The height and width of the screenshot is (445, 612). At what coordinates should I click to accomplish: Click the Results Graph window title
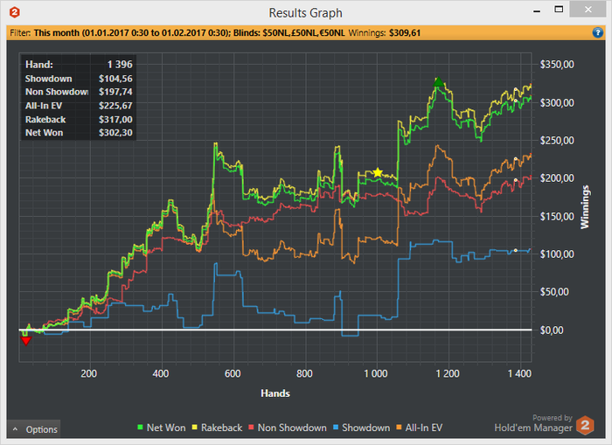pos(306,13)
